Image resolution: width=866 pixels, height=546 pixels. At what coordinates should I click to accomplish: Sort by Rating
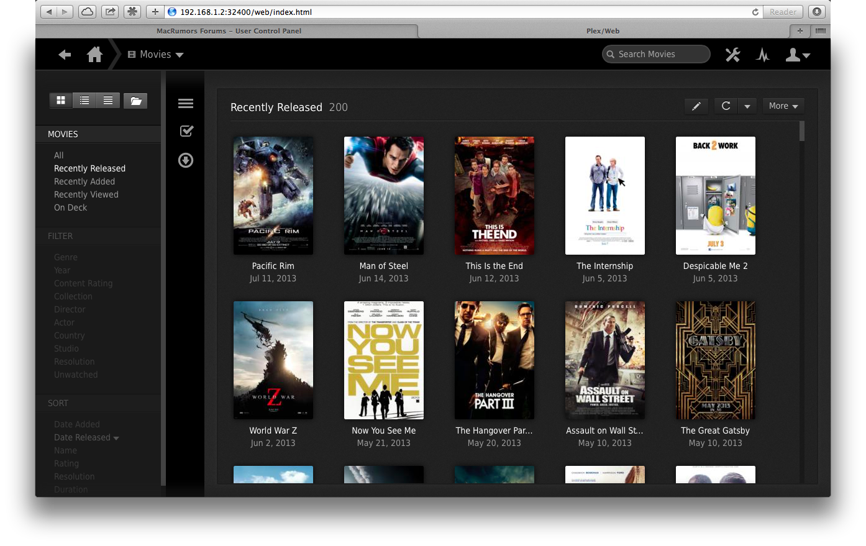point(66,463)
